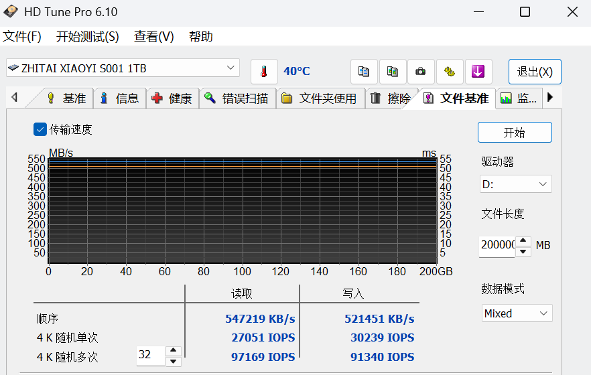Image resolution: width=591 pixels, height=375 pixels.
Task: Copy text results to clipboard icon
Action: pyautogui.click(x=364, y=72)
